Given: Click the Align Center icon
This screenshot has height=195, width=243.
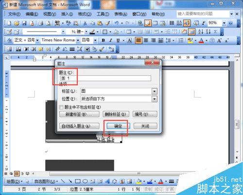Looking at the screenshot, I should click(x=146, y=40).
